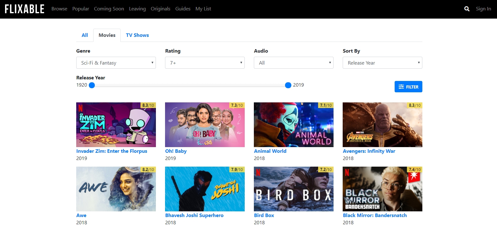This screenshot has width=497, height=229.
Task: Click the 7.9/10 rating badge on Bhavesh Joshi
Action: pyautogui.click(x=237, y=169)
